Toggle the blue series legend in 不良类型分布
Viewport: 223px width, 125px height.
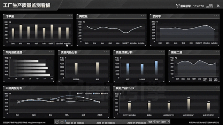(x=97, y=93)
